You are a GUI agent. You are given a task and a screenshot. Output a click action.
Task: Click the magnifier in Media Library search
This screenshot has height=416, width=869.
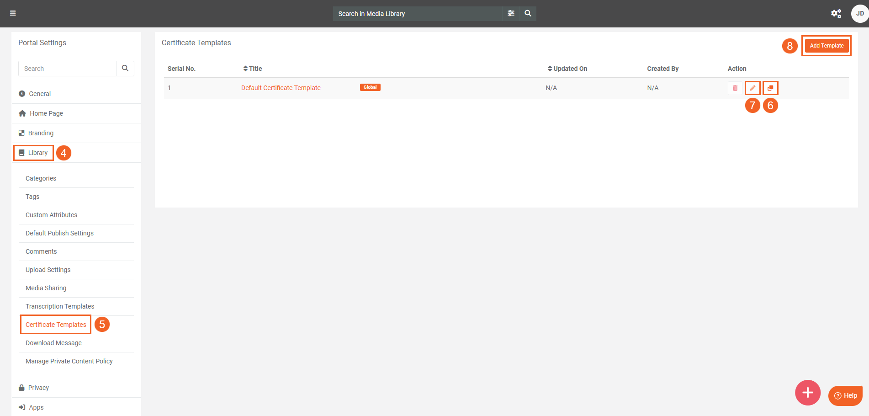528,13
